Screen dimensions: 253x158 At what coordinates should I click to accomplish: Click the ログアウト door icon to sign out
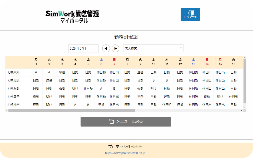(190, 13)
